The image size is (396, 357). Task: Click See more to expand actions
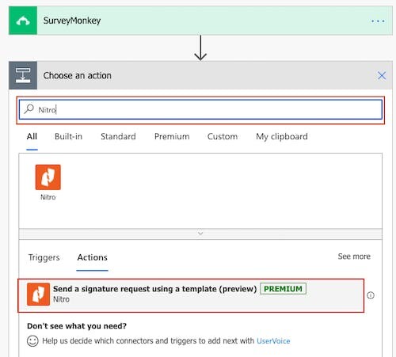click(x=354, y=256)
